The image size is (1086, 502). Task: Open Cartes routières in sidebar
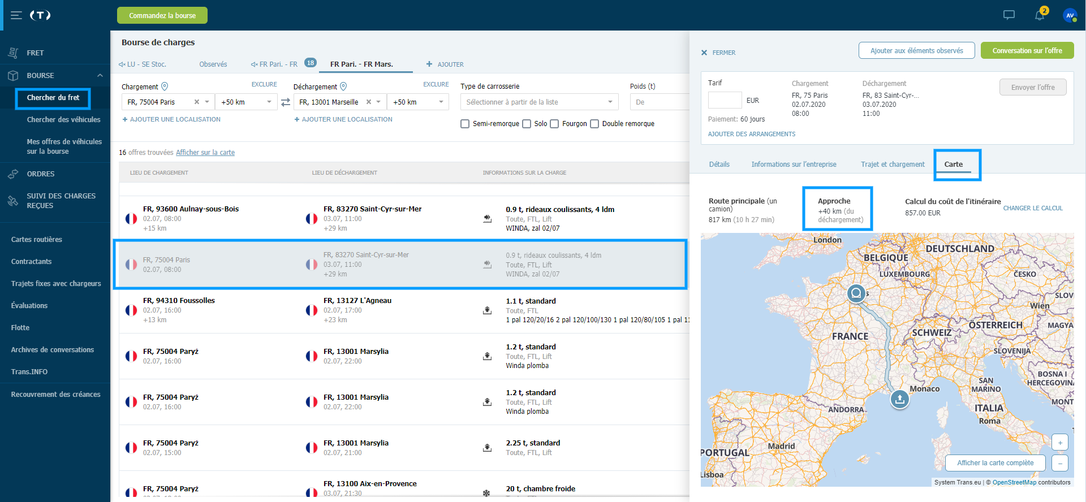click(37, 240)
